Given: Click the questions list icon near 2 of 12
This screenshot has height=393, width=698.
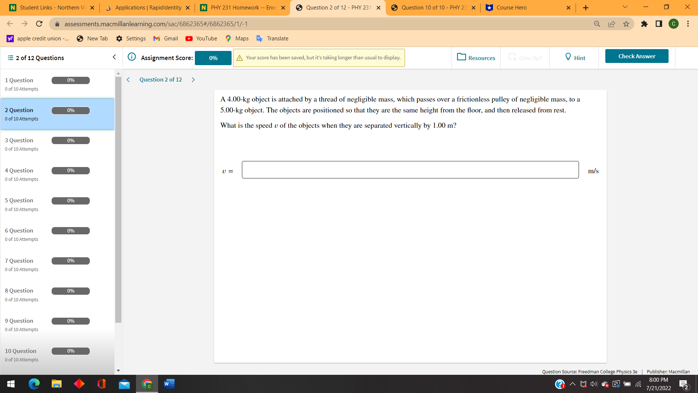Looking at the screenshot, I should [x=10, y=57].
